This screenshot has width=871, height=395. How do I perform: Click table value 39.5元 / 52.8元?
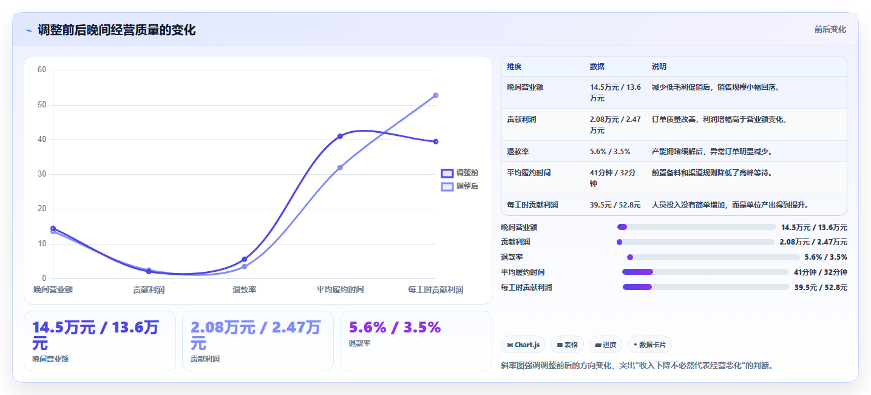point(615,205)
